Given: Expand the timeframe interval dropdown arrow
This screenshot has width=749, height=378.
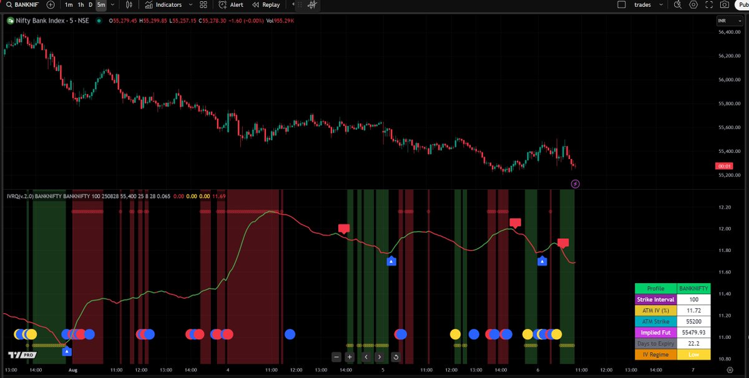Looking at the screenshot, I should (x=112, y=4).
